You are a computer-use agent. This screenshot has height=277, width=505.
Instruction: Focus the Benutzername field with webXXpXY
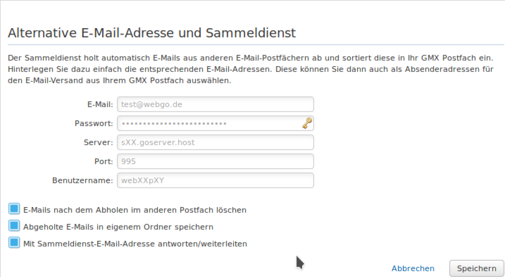point(215,180)
